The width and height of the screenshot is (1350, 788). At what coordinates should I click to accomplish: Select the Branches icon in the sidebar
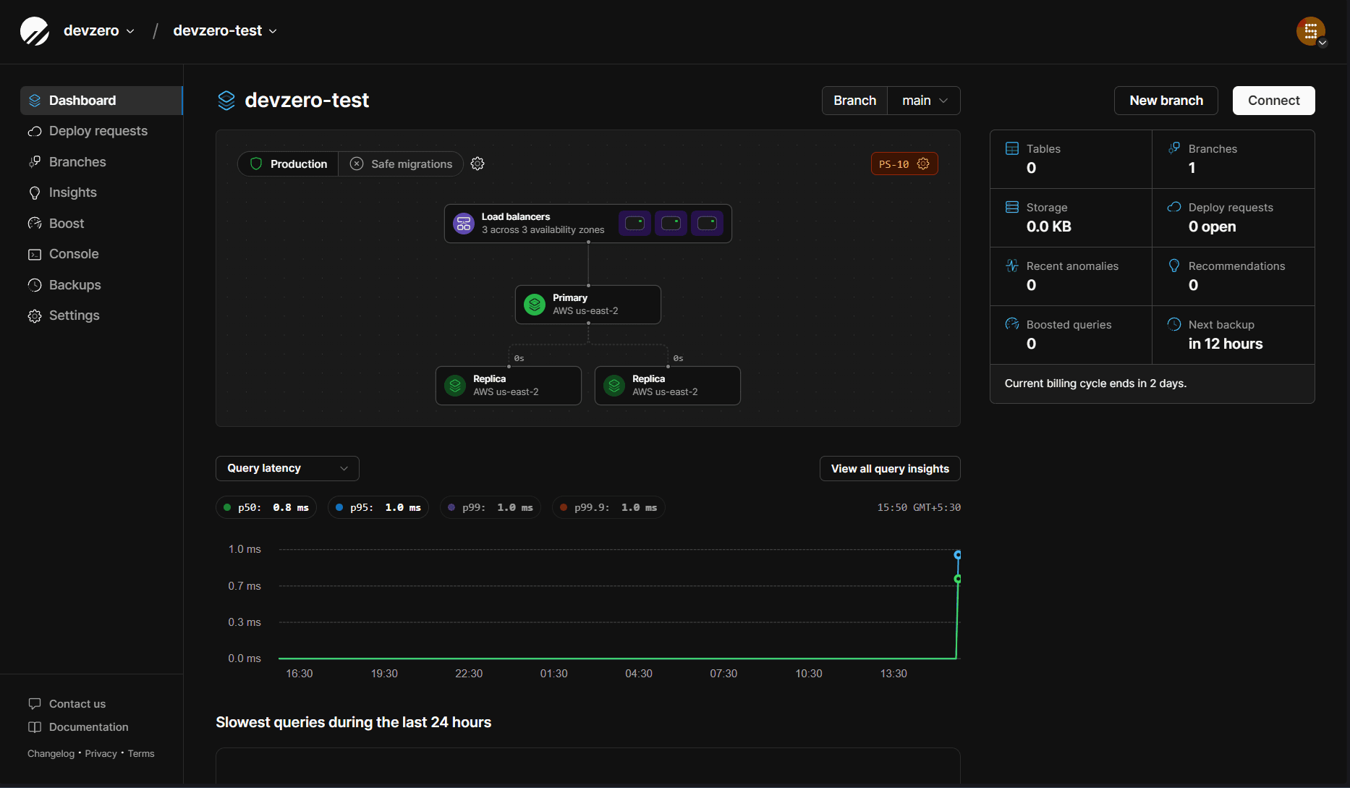click(x=34, y=162)
